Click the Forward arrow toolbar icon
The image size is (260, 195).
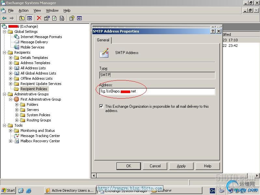pos(12,18)
